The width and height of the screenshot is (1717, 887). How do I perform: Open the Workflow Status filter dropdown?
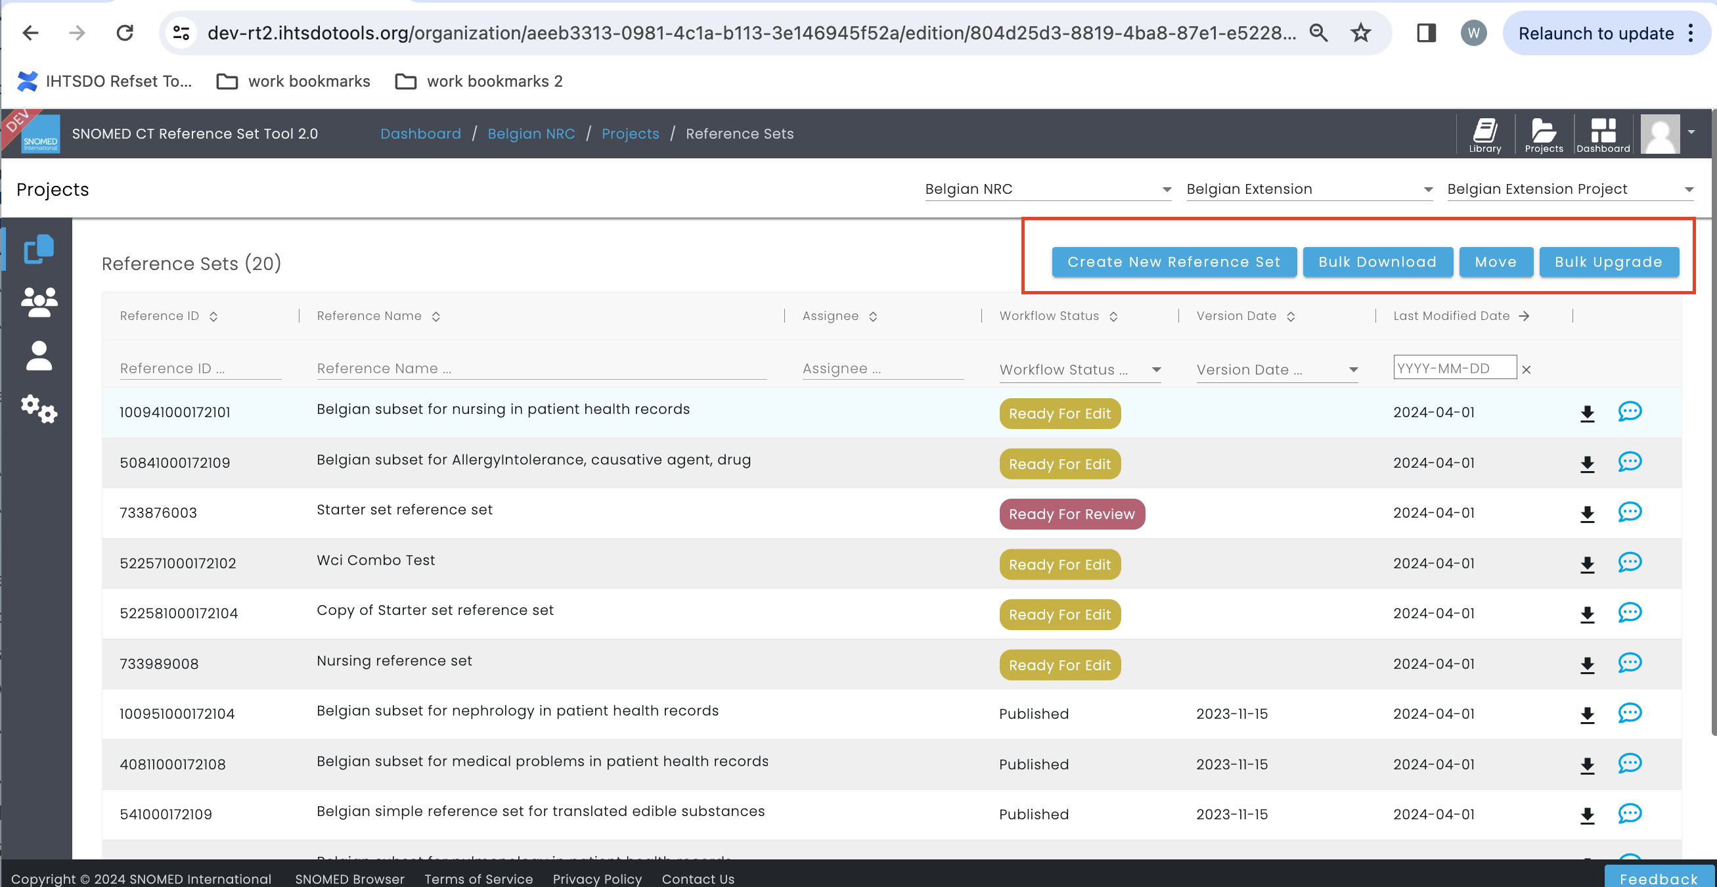(x=1080, y=369)
